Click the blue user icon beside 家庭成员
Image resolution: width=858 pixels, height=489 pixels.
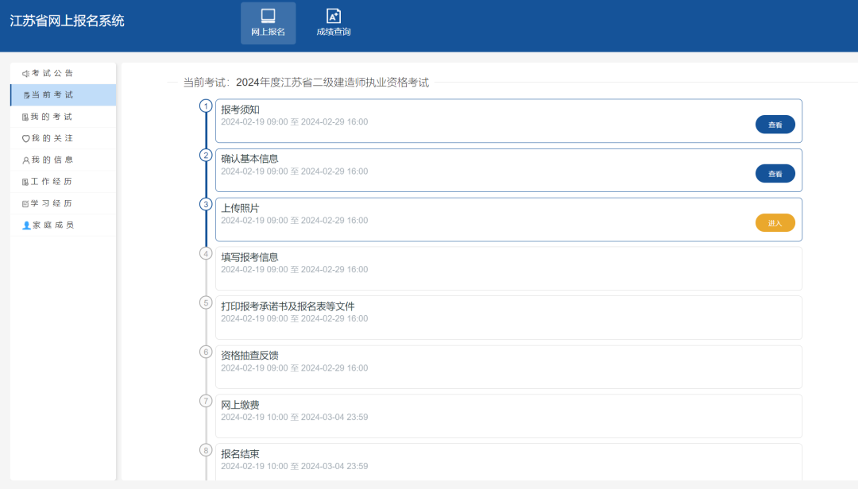coord(25,225)
